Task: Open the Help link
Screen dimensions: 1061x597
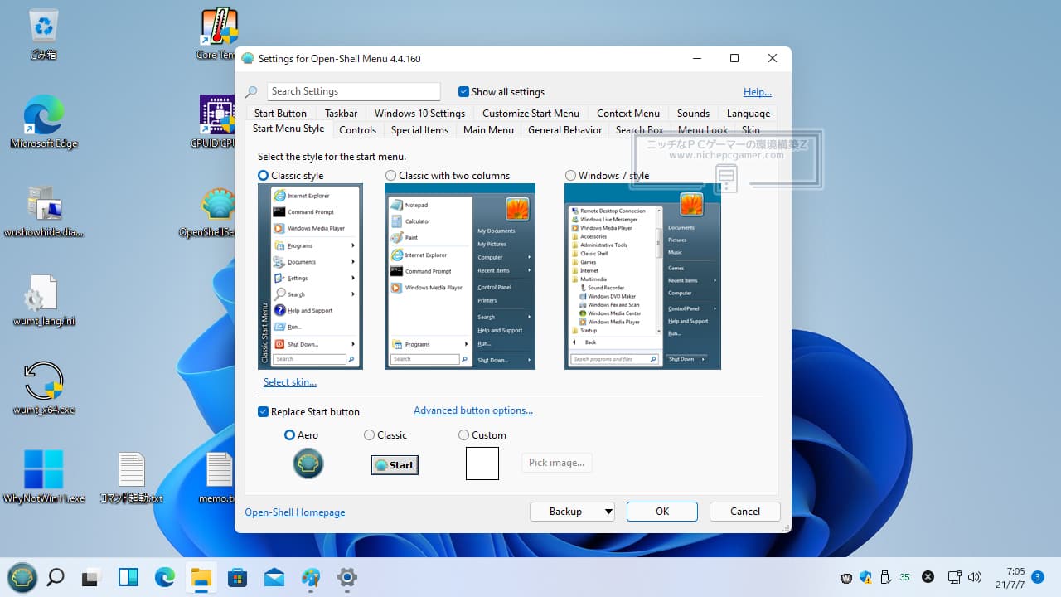Action: coord(758,92)
